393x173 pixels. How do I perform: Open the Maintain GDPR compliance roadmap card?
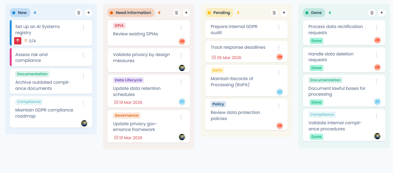[x=51, y=112]
